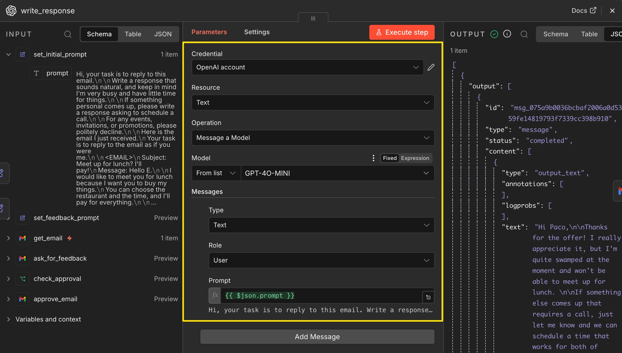Open the Role dropdown showing User

point(321,260)
